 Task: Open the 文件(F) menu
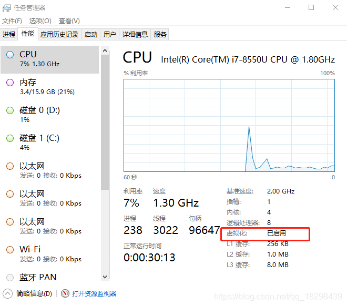(12, 21)
